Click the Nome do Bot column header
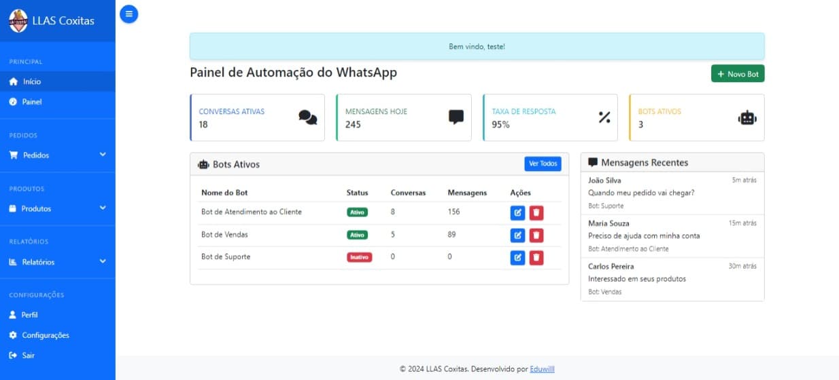839x380 pixels. (224, 193)
